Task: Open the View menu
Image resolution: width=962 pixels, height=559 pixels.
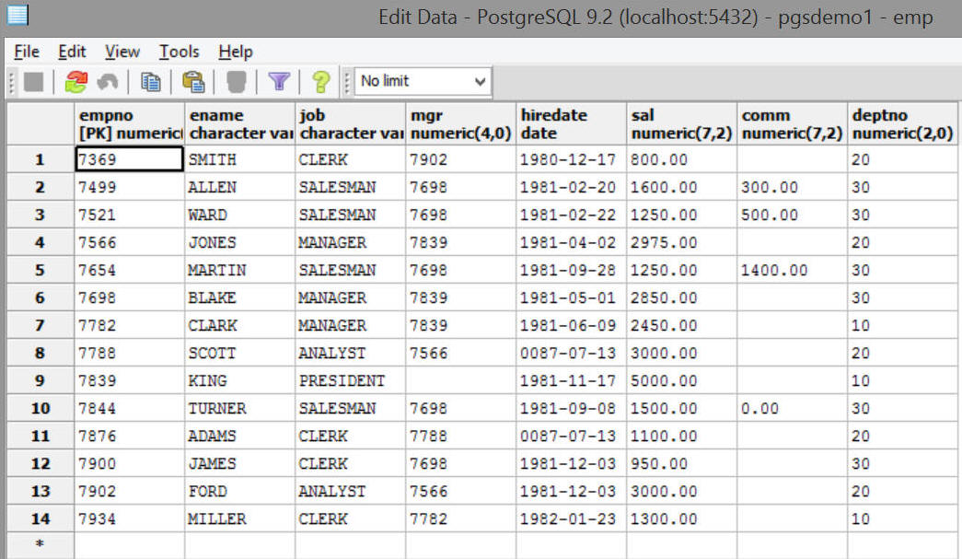Action: pos(122,52)
